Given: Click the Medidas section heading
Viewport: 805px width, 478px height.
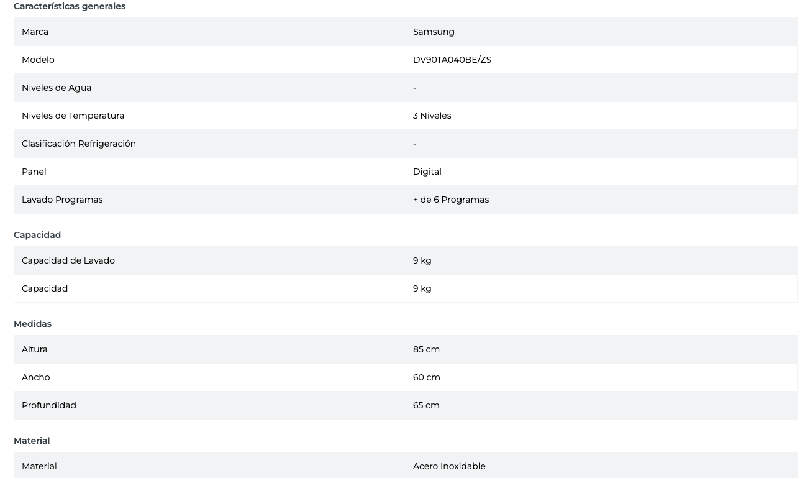Looking at the screenshot, I should pos(32,324).
